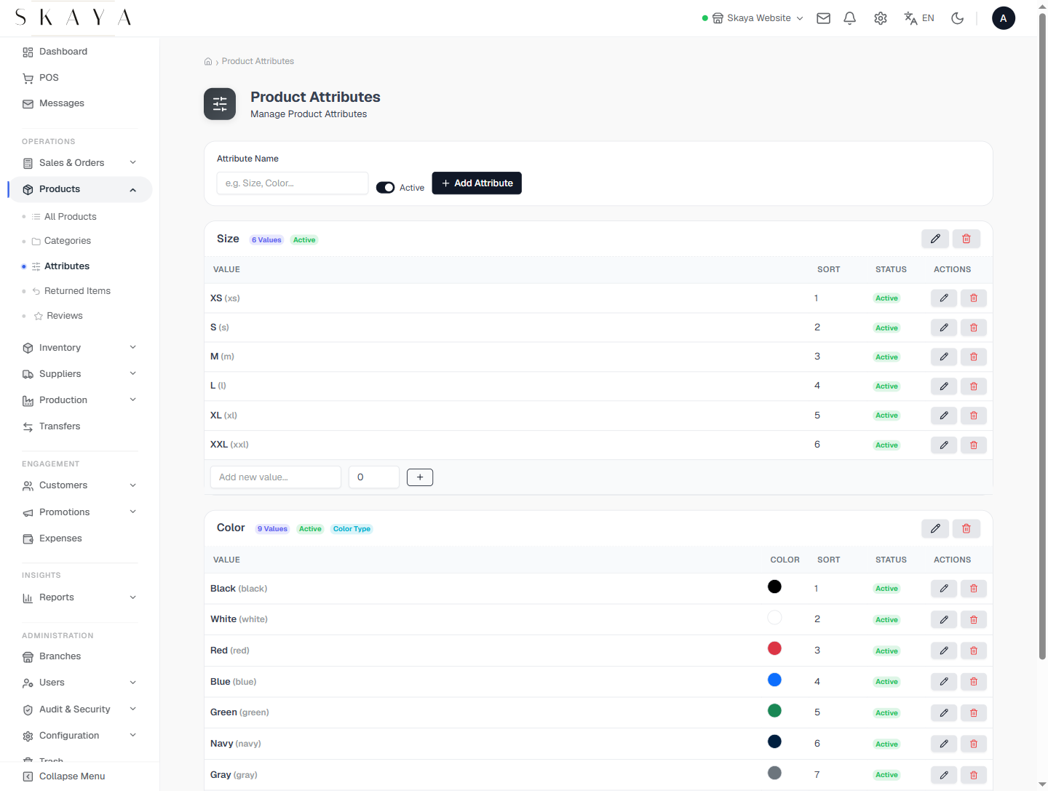Edit the Green color value

(944, 712)
